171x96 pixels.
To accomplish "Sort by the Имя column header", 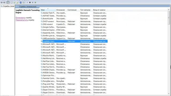I will point(48,10).
